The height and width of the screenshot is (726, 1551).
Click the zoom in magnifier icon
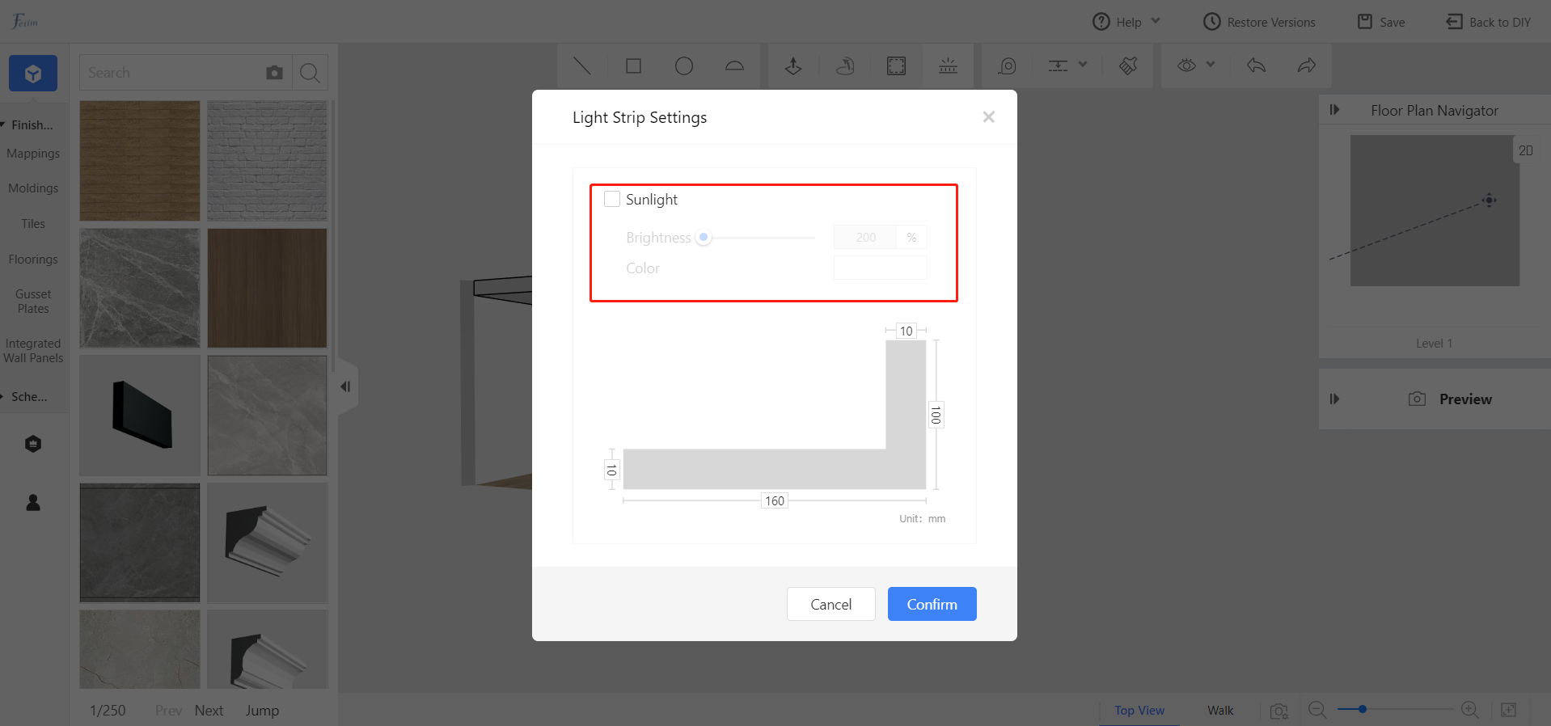[1470, 710]
